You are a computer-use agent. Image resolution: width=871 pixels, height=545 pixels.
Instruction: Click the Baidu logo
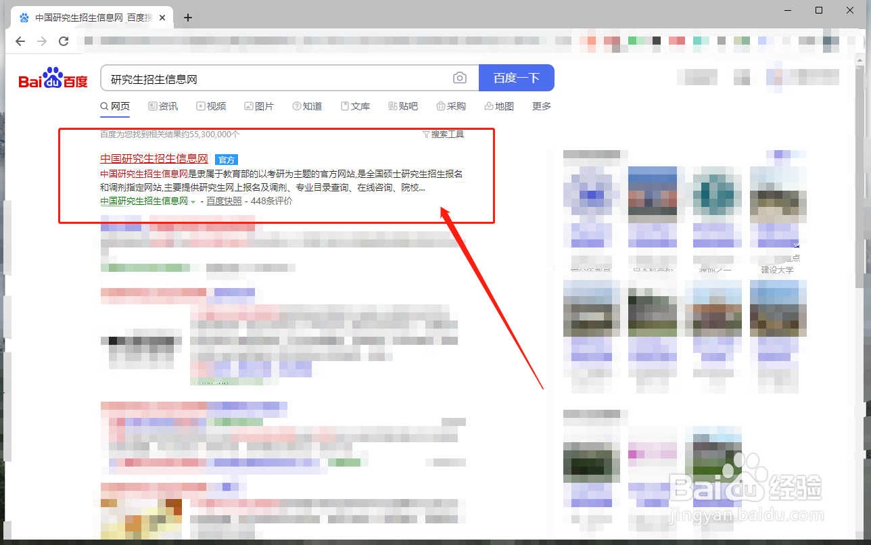pyautogui.click(x=53, y=78)
